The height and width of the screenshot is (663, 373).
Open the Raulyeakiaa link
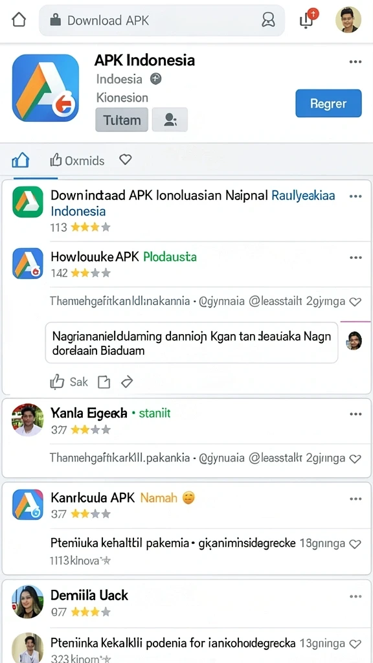pos(303,196)
